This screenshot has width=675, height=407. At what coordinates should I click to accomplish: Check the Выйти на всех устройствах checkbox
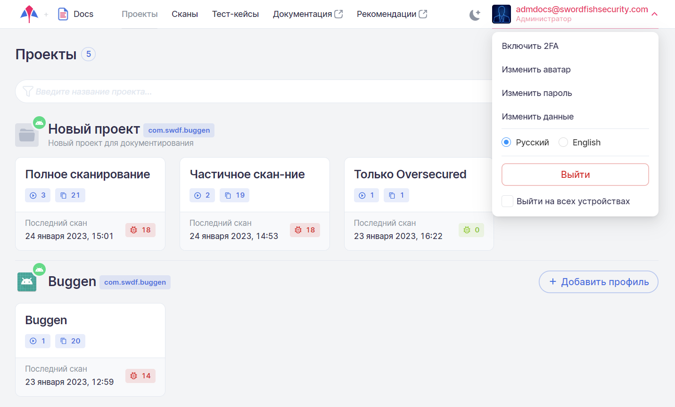[x=508, y=201]
